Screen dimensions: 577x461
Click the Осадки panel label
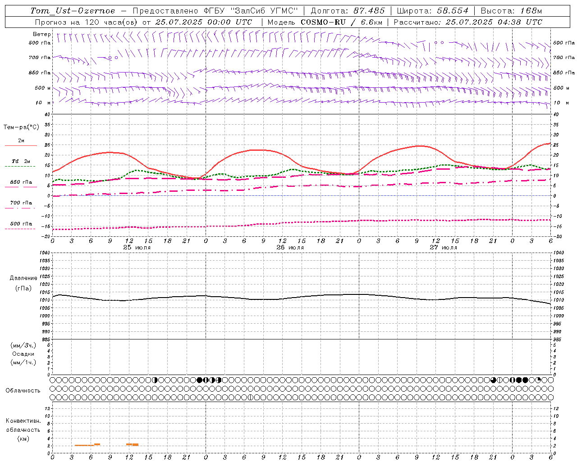23,354
